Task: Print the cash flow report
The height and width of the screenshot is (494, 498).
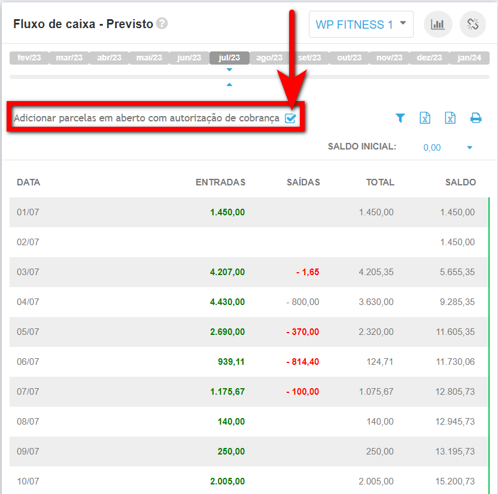Action: [x=476, y=118]
